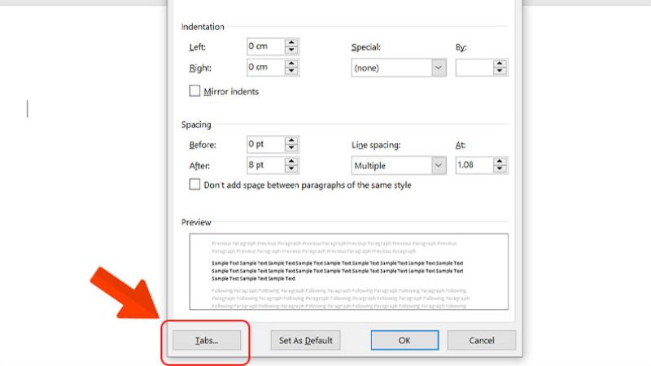
Task: Click Set As Default button
Action: coord(306,340)
